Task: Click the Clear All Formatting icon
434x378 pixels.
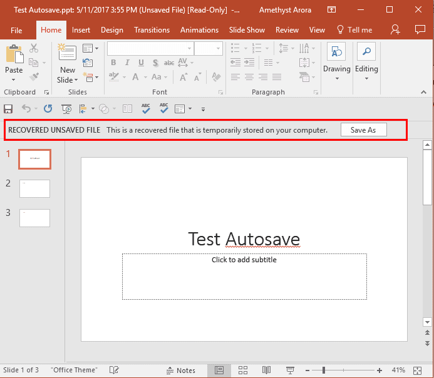Action: (x=216, y=77)
